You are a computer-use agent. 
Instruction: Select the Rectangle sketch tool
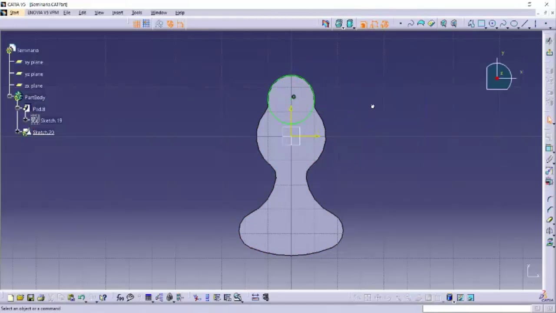(x=481, y=24)
